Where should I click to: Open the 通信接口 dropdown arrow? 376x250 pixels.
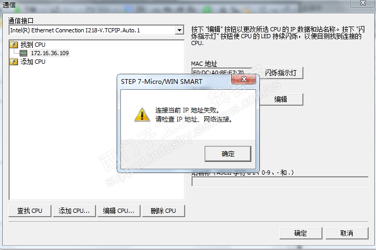click(179, 30)
